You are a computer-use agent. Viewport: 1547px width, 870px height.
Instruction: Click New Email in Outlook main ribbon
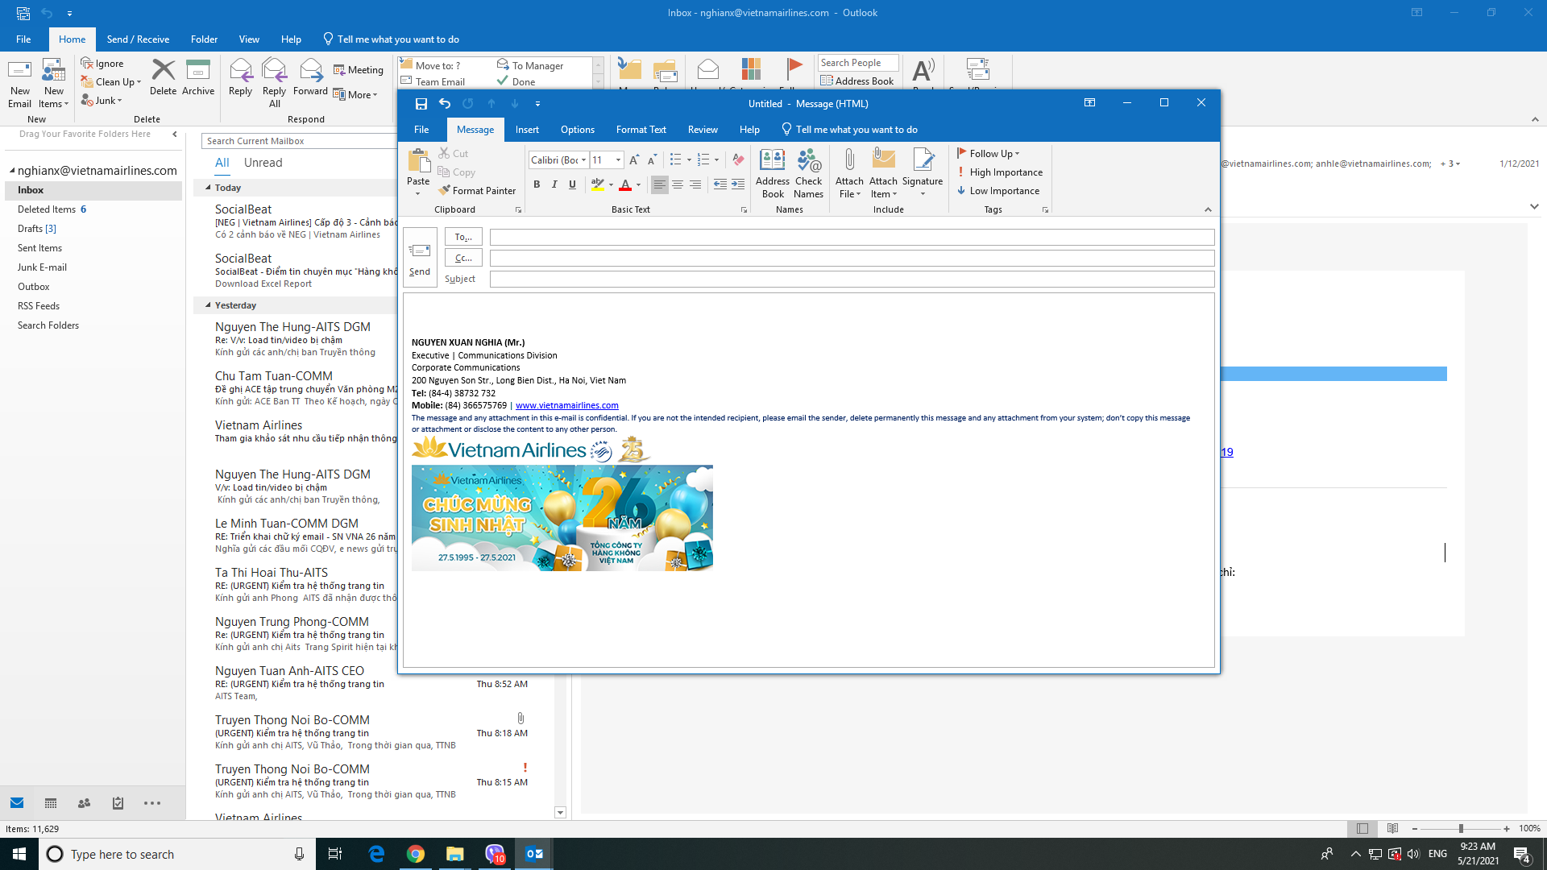click(x=20, y=83)
